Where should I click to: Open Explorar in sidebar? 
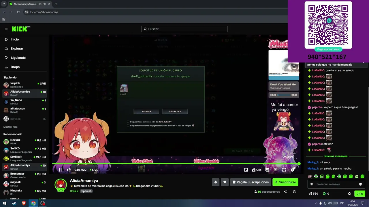(17, 49)
